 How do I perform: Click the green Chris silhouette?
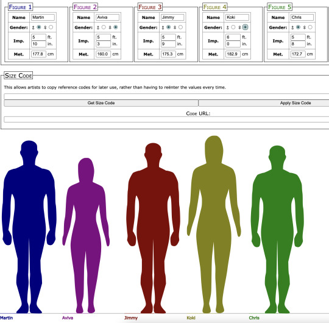277,229
